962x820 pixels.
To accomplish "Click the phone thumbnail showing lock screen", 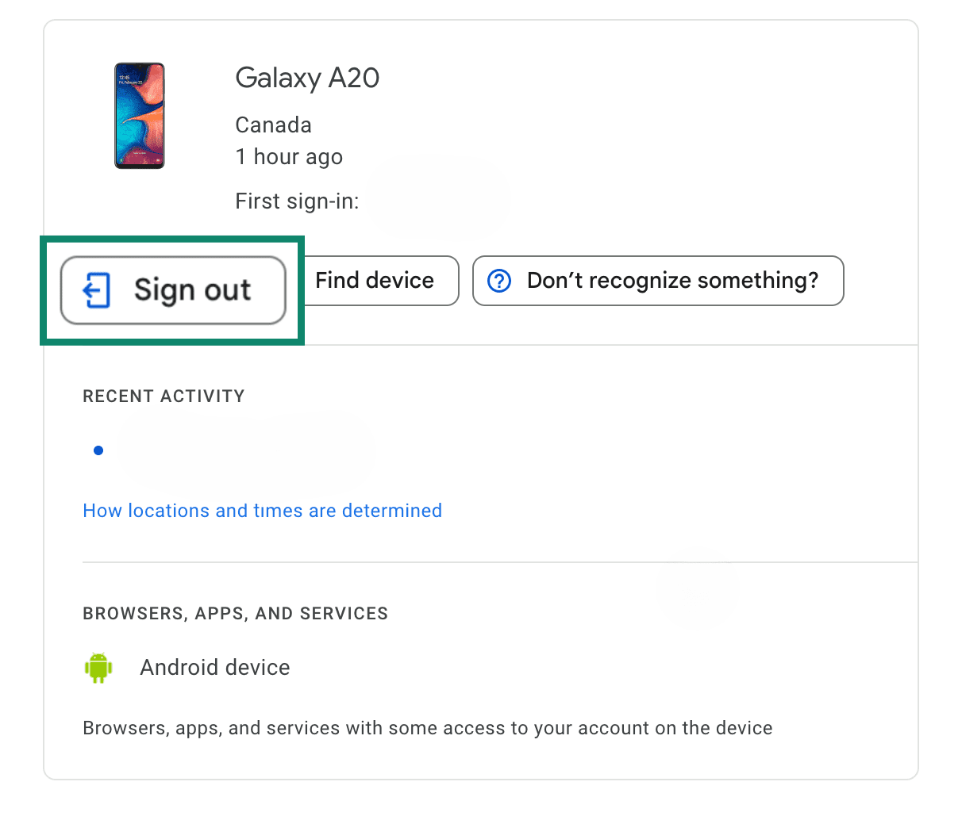I will click(140, 116).
